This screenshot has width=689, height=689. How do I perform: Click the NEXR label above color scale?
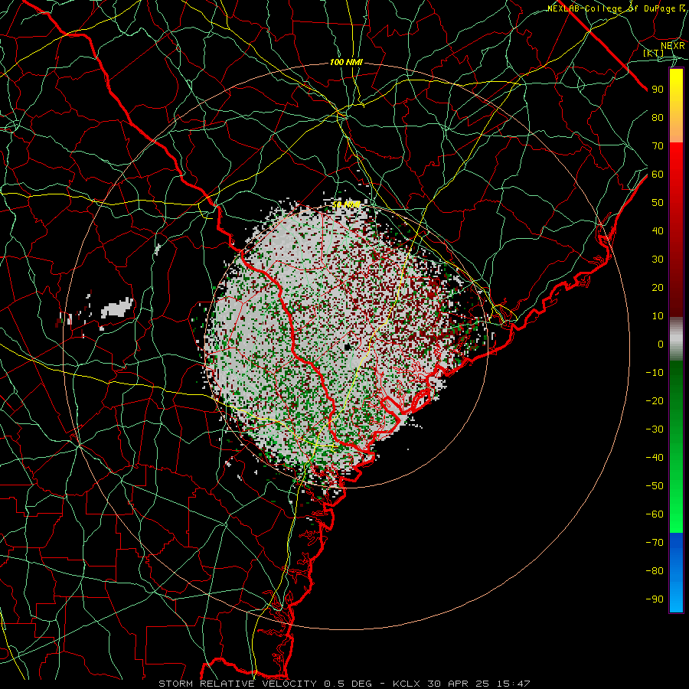(672, 45)
